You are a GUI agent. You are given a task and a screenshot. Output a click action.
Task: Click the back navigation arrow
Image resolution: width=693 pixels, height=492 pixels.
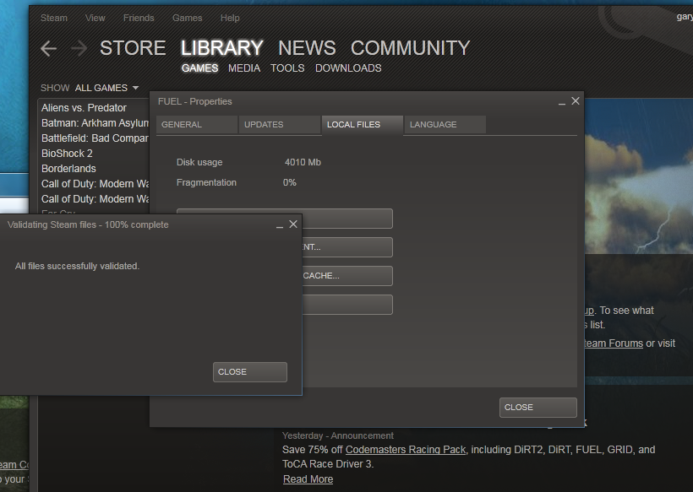point(48,48)
